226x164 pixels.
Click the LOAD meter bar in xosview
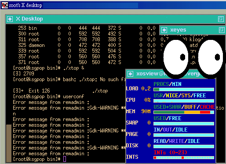tap(184, 89)
